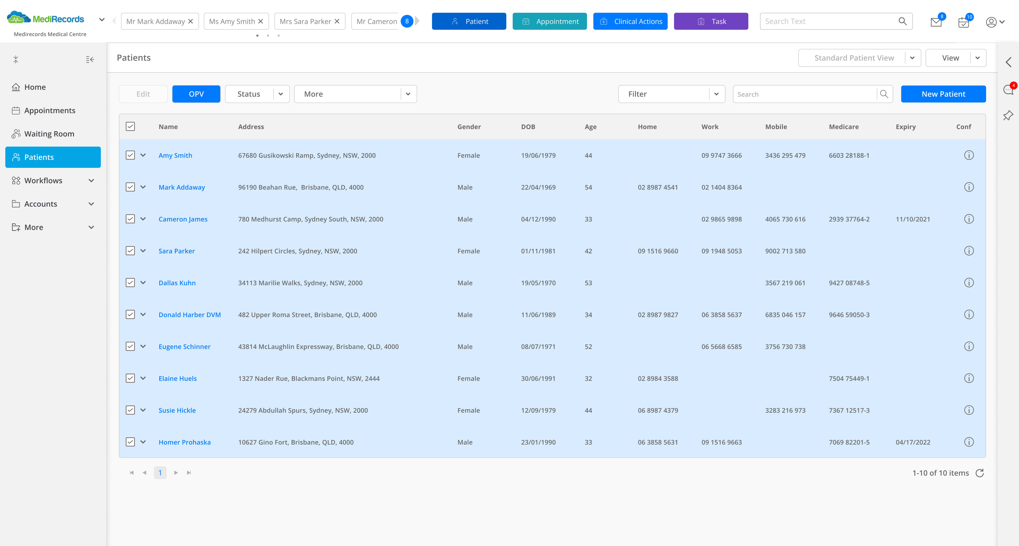The height and width of the screenshot is (546, 1019).
Task: Open the chat messages icon
Action: click(x=1008, y=90)
